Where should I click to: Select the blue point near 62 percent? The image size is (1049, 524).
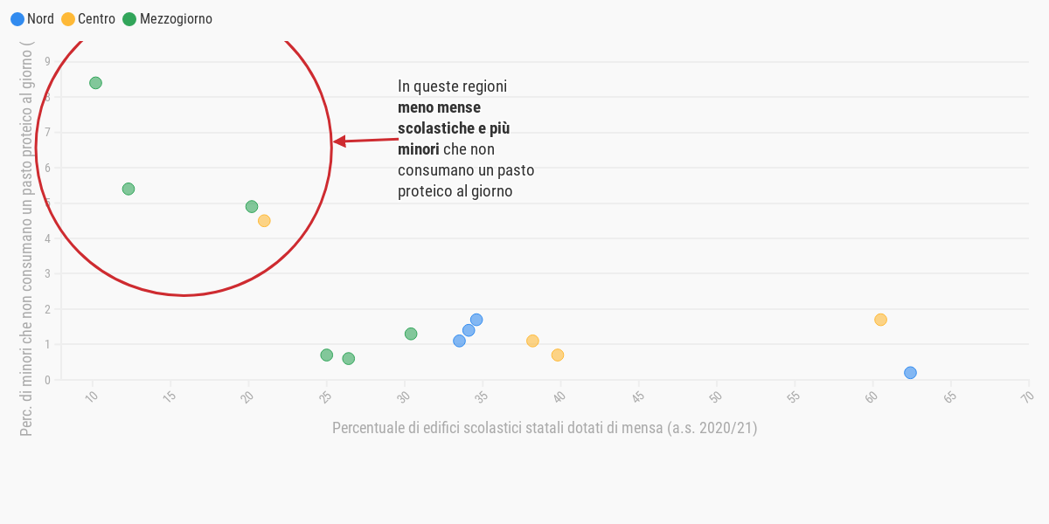click(910, 373)
